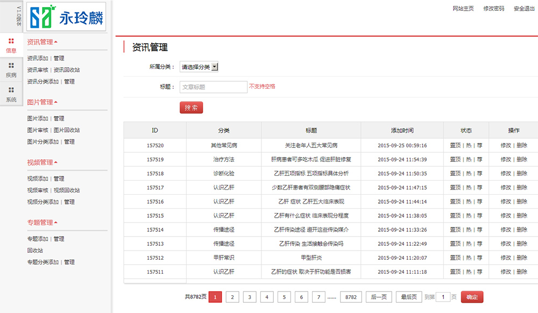Click the 系统 module icon in sidebar
The image size is (538, 313).
pyautogui.click(x=11, y=95)
